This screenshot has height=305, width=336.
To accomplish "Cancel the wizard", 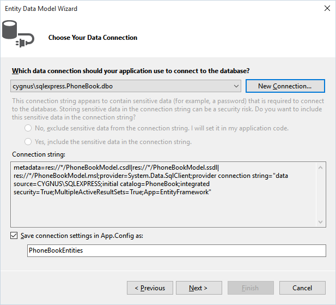I will [302, 288].
